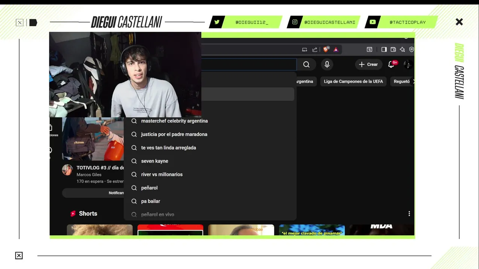Click the large X at top right

[x=459, y=22]
